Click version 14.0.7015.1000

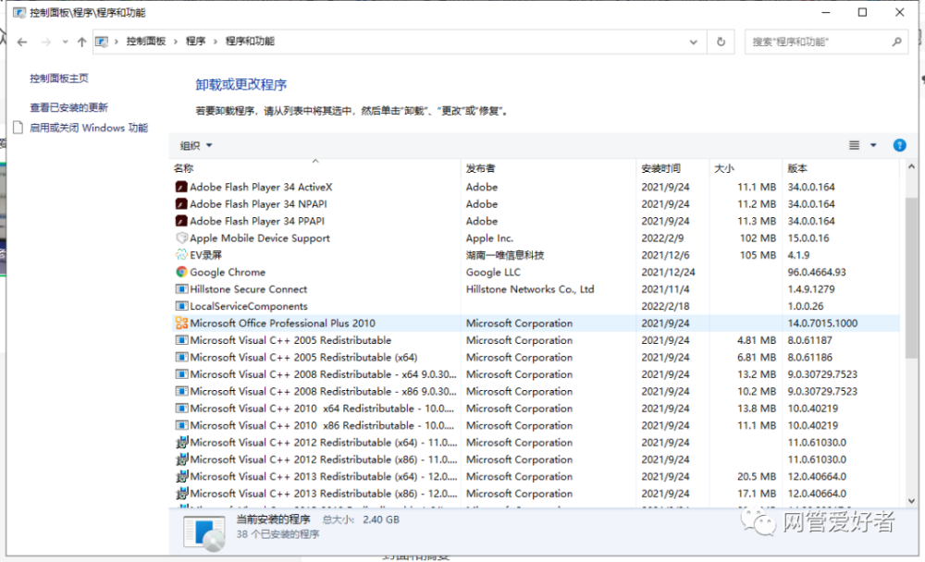click(x=822, y=324)
